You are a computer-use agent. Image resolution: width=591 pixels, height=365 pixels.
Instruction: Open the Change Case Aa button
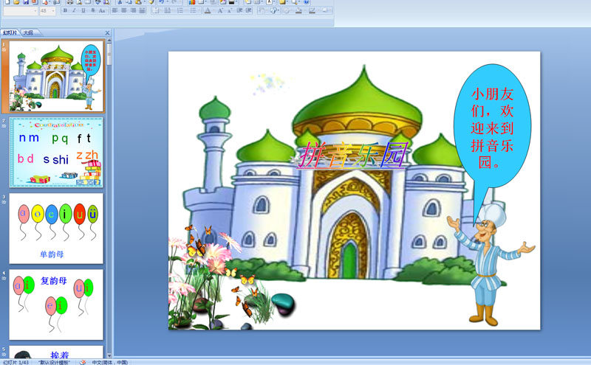click(x=102, y=10)
